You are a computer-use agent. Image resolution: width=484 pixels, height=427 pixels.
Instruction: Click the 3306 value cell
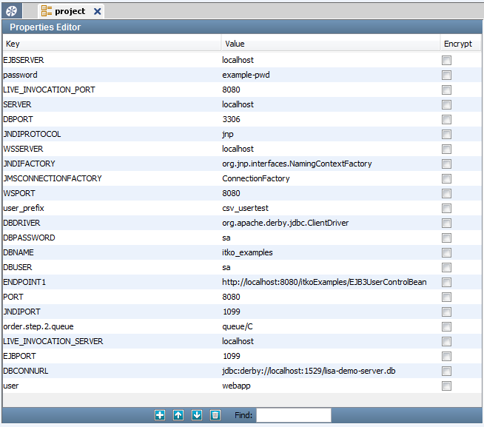pos(330,119)
